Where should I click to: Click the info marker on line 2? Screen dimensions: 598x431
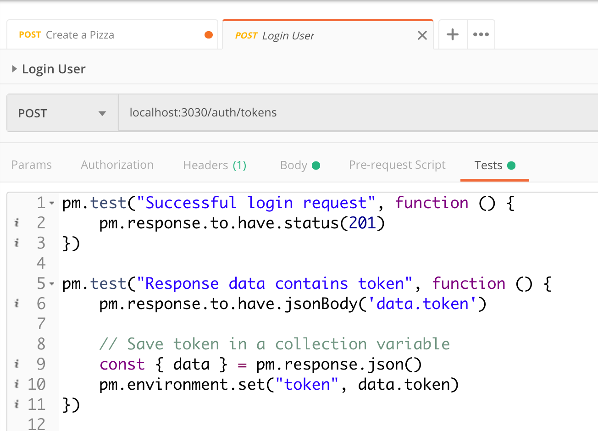click(17, 223)
